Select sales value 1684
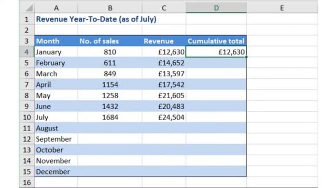Screen dimensions: 335x188 110,117
